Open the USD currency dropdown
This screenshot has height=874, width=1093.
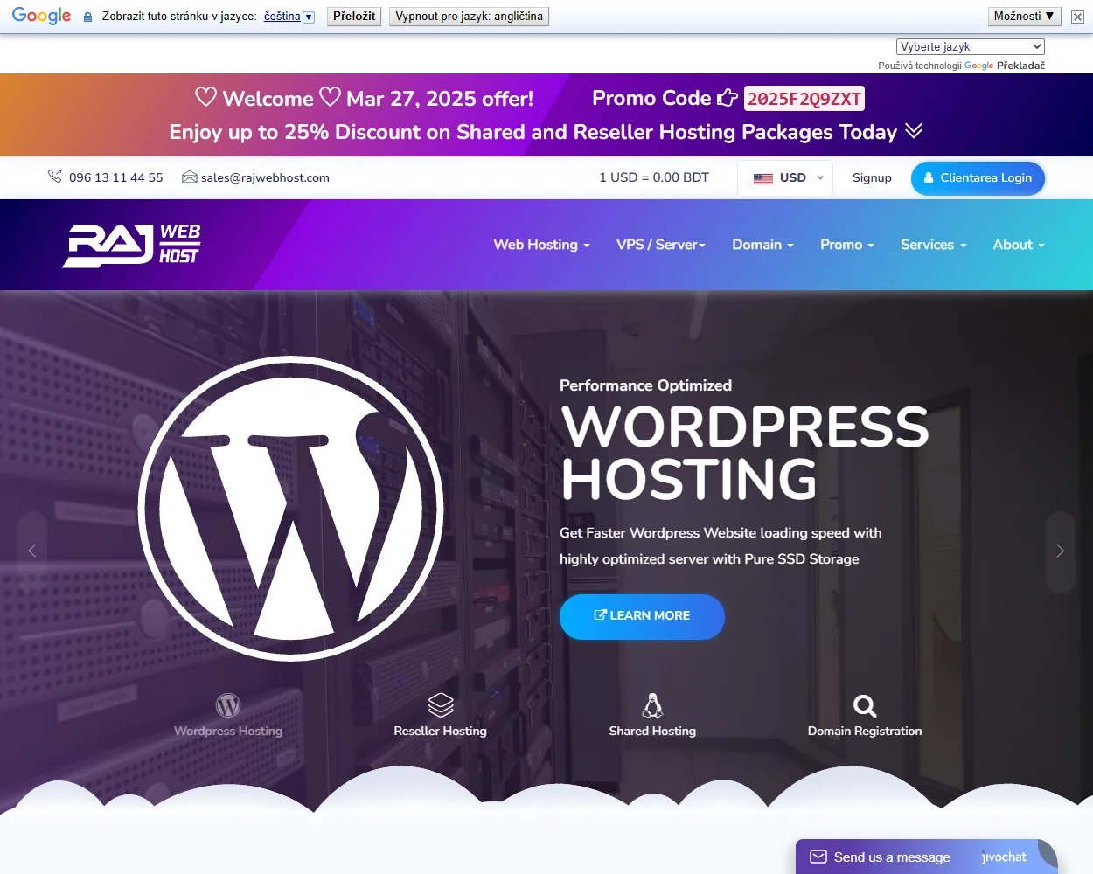pos(785,177)
